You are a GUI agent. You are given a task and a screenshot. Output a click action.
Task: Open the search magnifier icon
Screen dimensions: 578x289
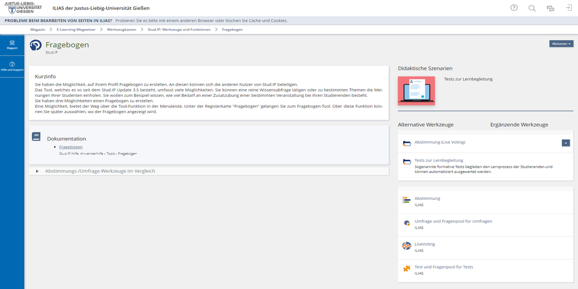[x=532, y=8]
